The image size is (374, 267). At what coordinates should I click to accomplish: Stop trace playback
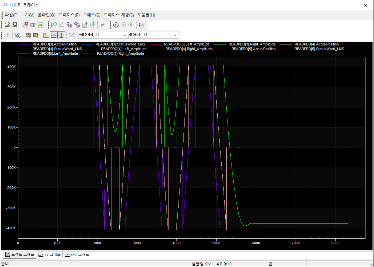click(123, 25)
